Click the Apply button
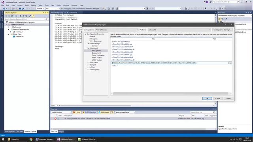The width and height of the screenshot is (253, 142). [228, 98]
